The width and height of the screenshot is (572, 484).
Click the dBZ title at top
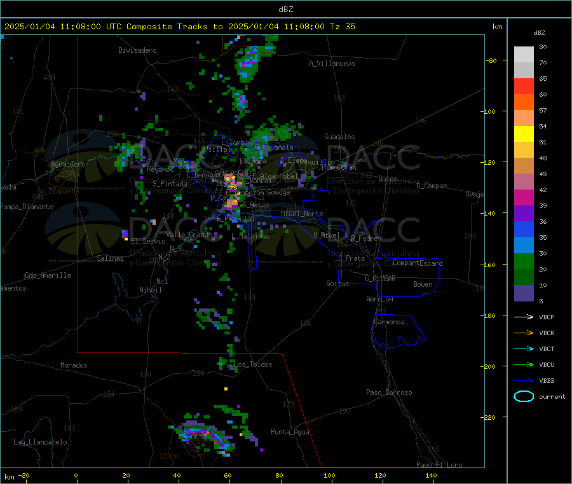[285, 10]
